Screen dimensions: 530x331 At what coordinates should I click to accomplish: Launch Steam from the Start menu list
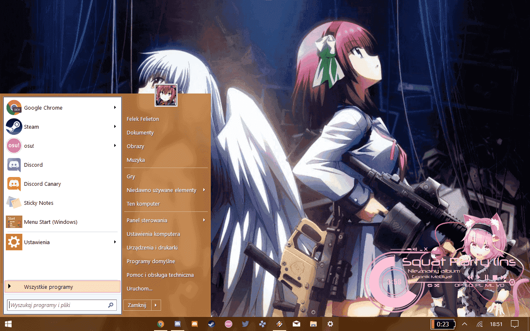tap(63, 127)
